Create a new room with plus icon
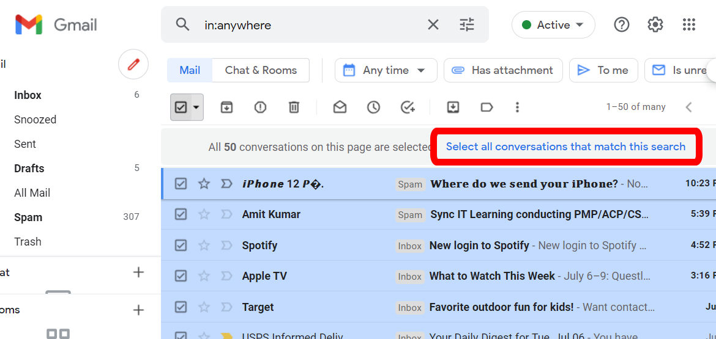 coord(138,310)
